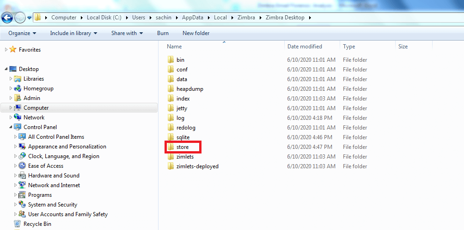This screenshot has height=230, width=464.
Task: Select the Zimbra breadcrumb segment
Action: (x=246, y=18)
